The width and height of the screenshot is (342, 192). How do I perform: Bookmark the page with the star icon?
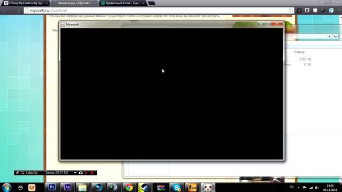pos(291,11)
